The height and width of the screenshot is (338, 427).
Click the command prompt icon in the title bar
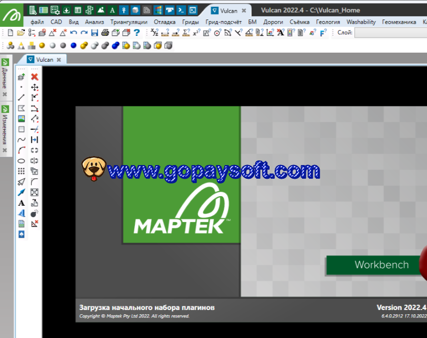[x=181, y=11]
